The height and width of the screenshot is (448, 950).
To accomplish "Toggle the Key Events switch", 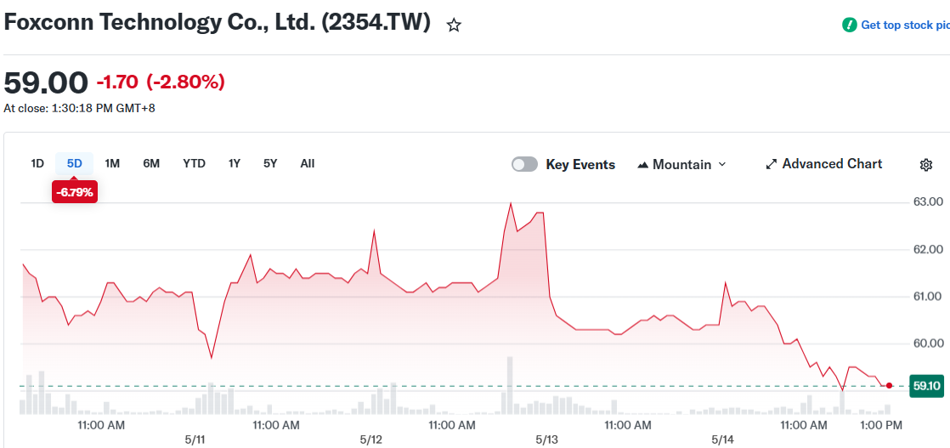I will coord(524,164).
